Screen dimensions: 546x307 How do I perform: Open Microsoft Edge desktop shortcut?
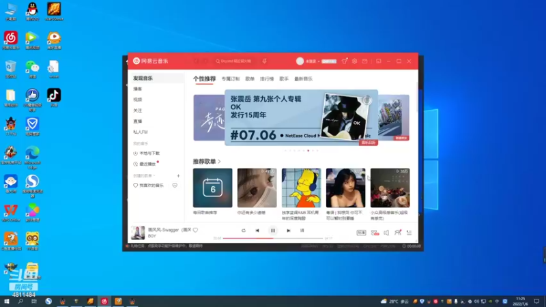32,158
